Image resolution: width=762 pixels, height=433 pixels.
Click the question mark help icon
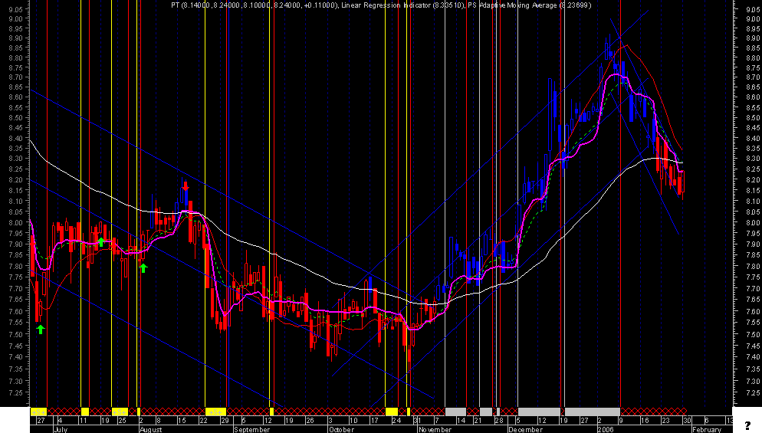click(x=747, y=426)
